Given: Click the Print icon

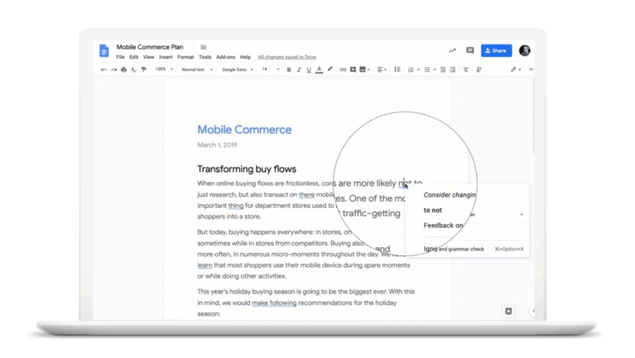Looking at the screenshot, I should click(x=123, y=70).
